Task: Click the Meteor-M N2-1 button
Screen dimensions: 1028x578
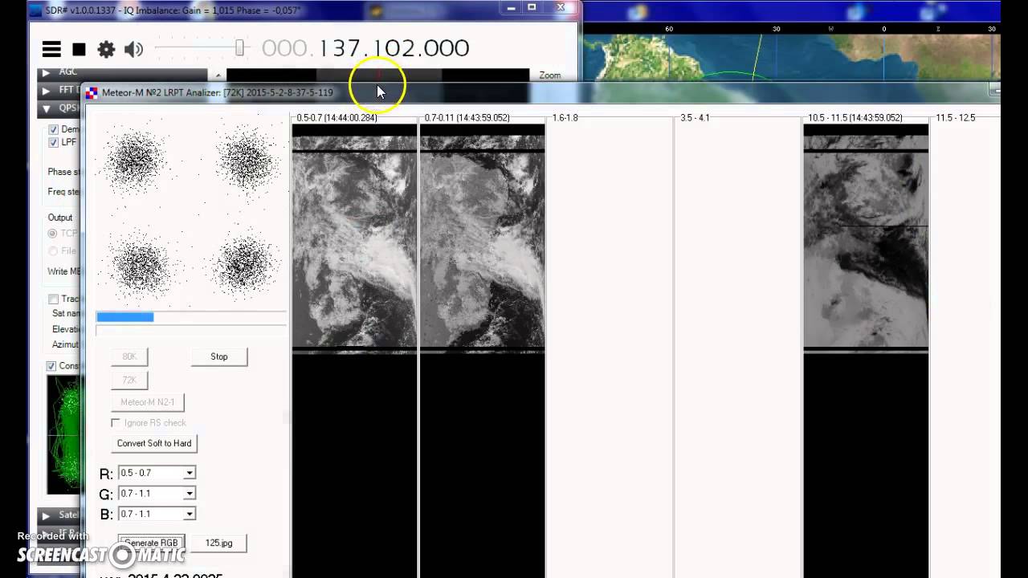Action: tap(148, 402)
